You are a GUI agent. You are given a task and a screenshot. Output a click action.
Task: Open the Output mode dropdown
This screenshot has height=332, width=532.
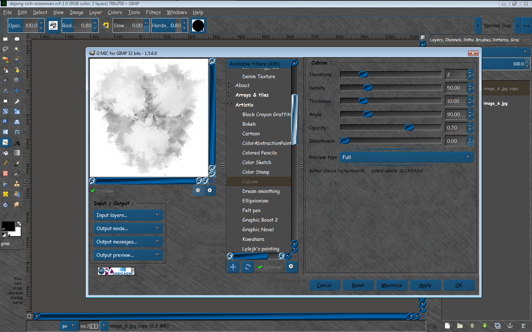click(x=128, y=228)
